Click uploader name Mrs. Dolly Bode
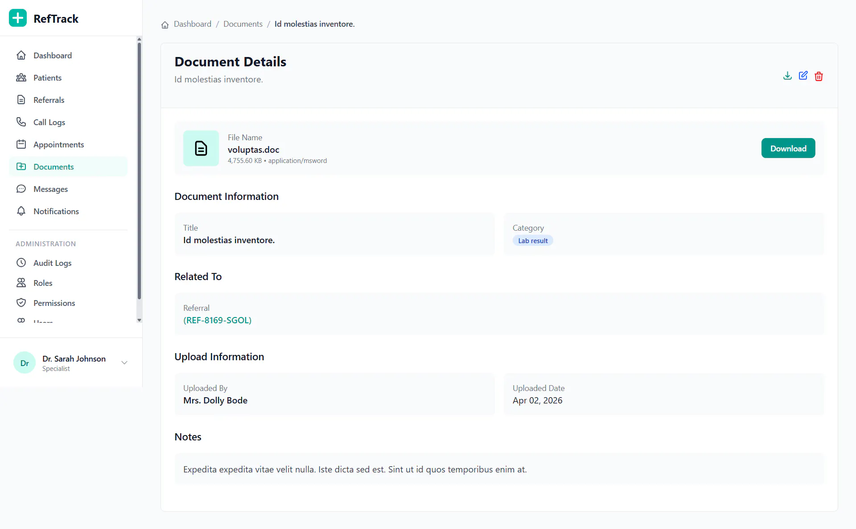This screenshot has width=856, height=529. tap(215, 400)
